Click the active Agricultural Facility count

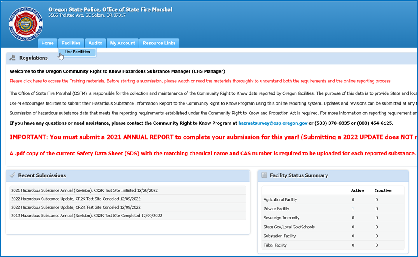click(353, 199)
